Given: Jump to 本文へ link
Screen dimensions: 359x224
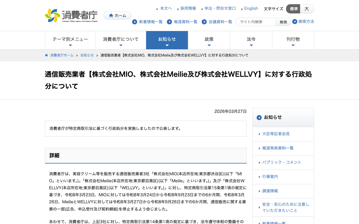Looking at the screenshot, I should [166, 8].
